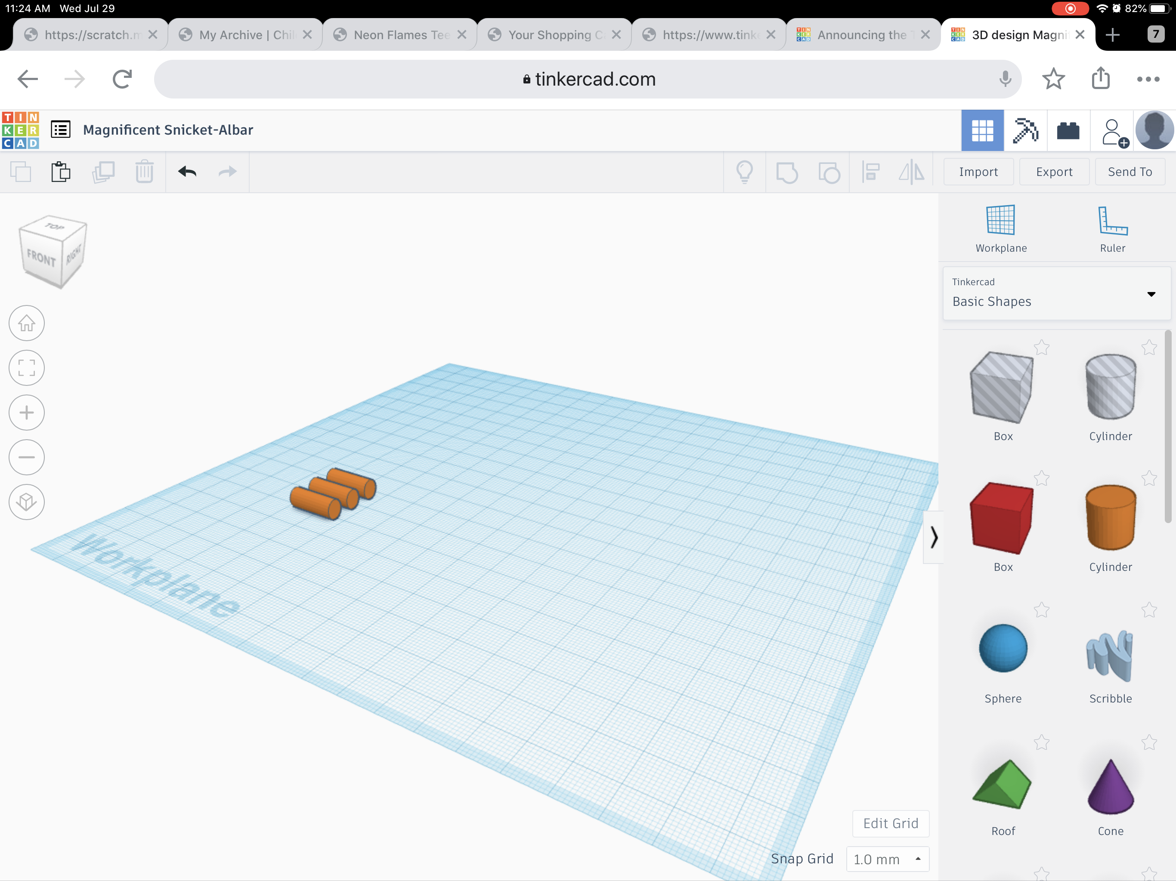Collapse the shapes panel with chevron
This screenshot has width=1176, height=881.
coord(934,537)
